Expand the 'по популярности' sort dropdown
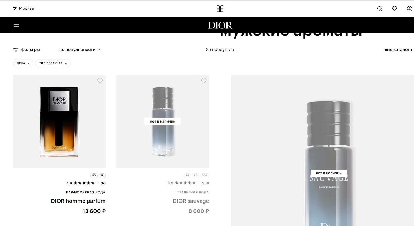 80,50
